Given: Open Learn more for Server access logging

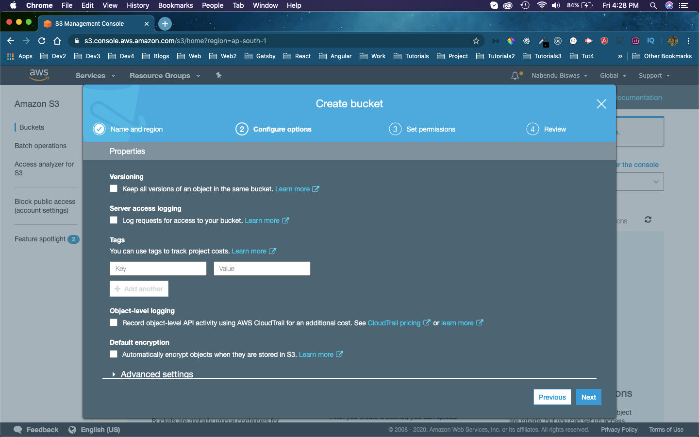Looking at the screenshot, I should tap(262, 220).
